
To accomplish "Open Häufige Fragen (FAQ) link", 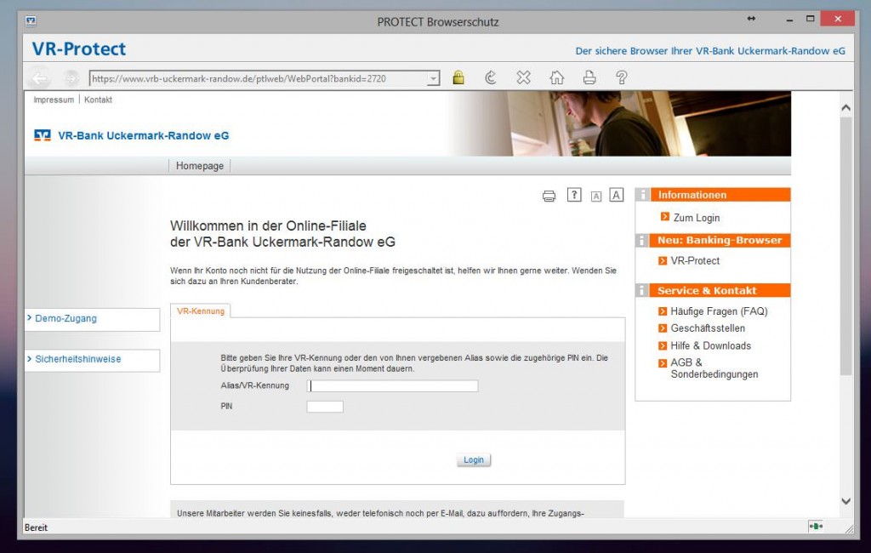I will click(719, 311).
